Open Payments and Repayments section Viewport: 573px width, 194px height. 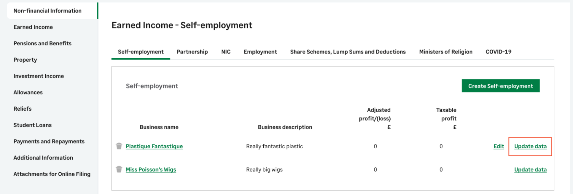tap(49, 141)
